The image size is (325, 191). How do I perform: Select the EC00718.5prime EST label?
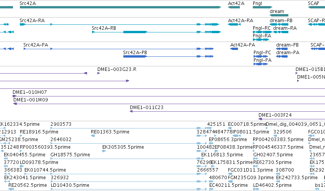point(247,124)
